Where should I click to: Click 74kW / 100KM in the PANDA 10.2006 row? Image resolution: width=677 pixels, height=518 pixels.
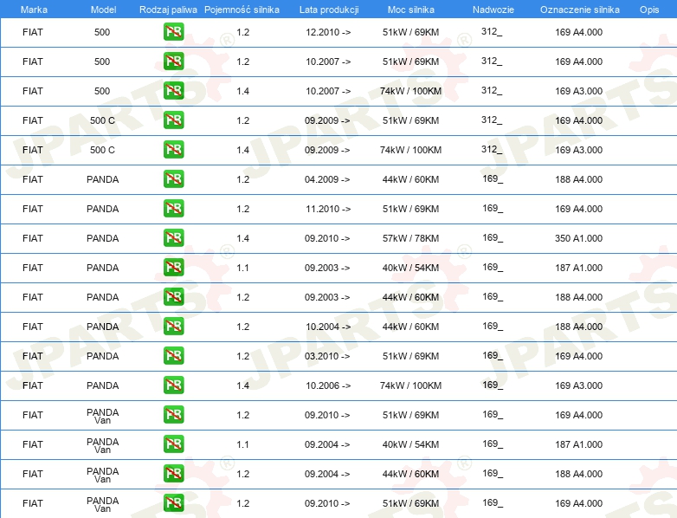410,385
